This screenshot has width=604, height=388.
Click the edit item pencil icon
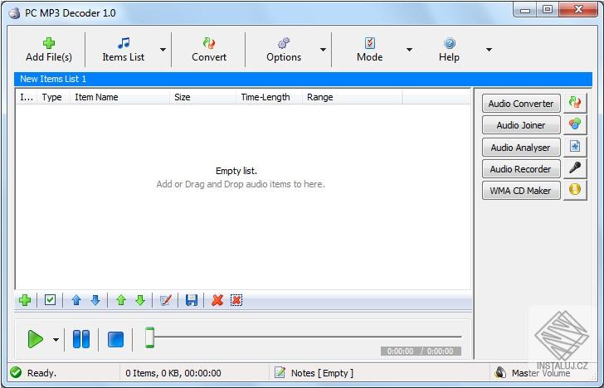pos(166,300)
